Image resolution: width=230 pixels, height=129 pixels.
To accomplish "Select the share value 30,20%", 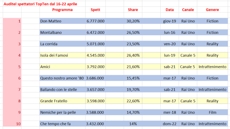I will (133, 21).
